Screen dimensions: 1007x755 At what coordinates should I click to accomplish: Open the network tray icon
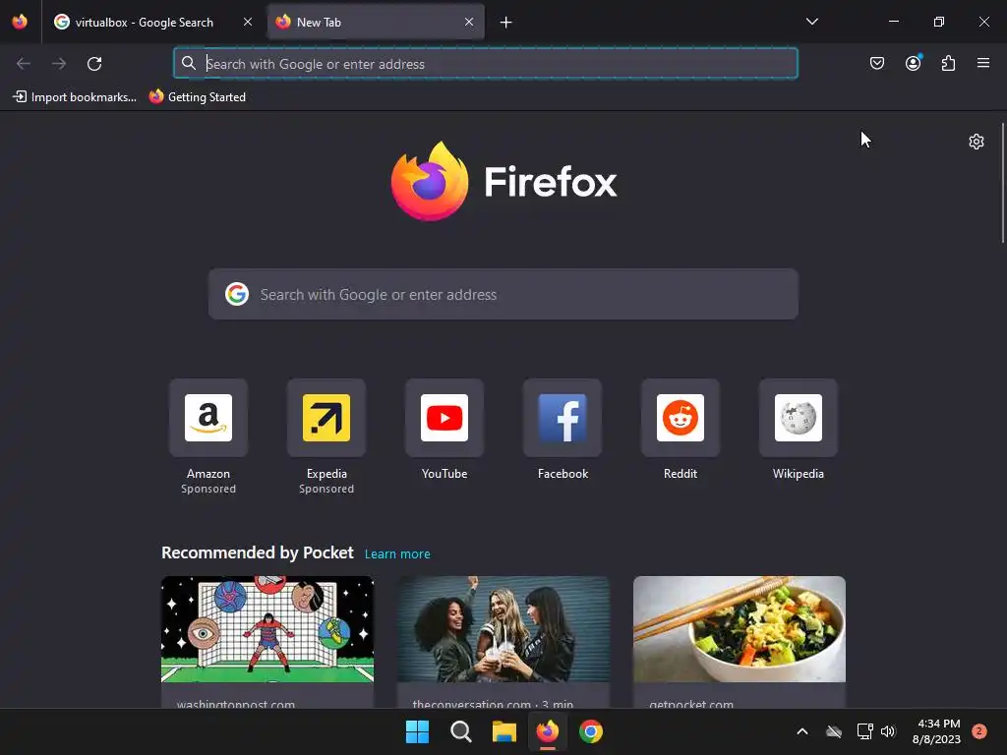pos(864,731)
